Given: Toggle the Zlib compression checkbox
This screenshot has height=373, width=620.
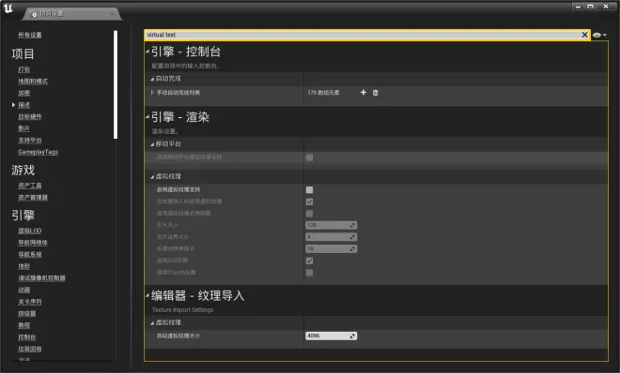Looking at the screenshot, I should point(310,261).
